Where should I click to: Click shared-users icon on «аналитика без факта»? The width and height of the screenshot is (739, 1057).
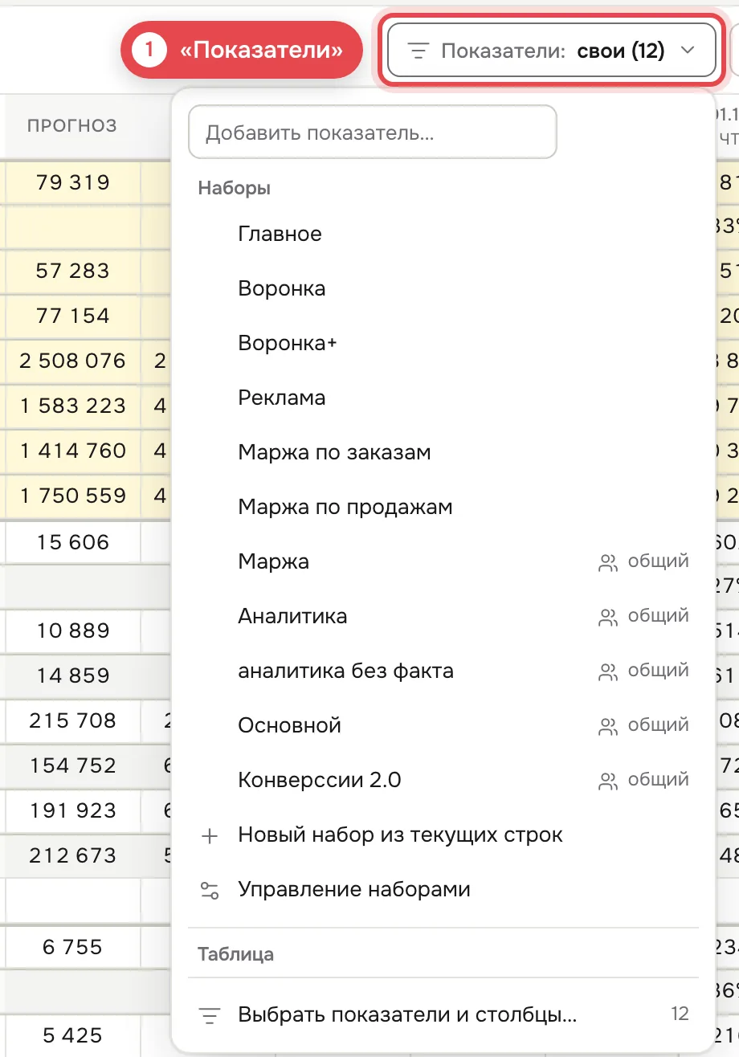pyautogui.click(x=608, y=671)
